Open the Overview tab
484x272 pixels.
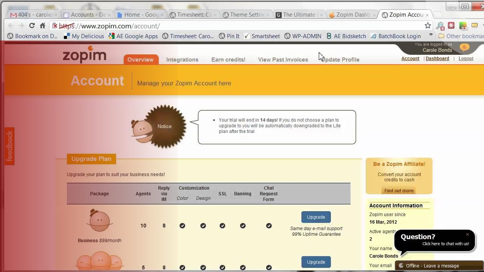click(140, 59)
